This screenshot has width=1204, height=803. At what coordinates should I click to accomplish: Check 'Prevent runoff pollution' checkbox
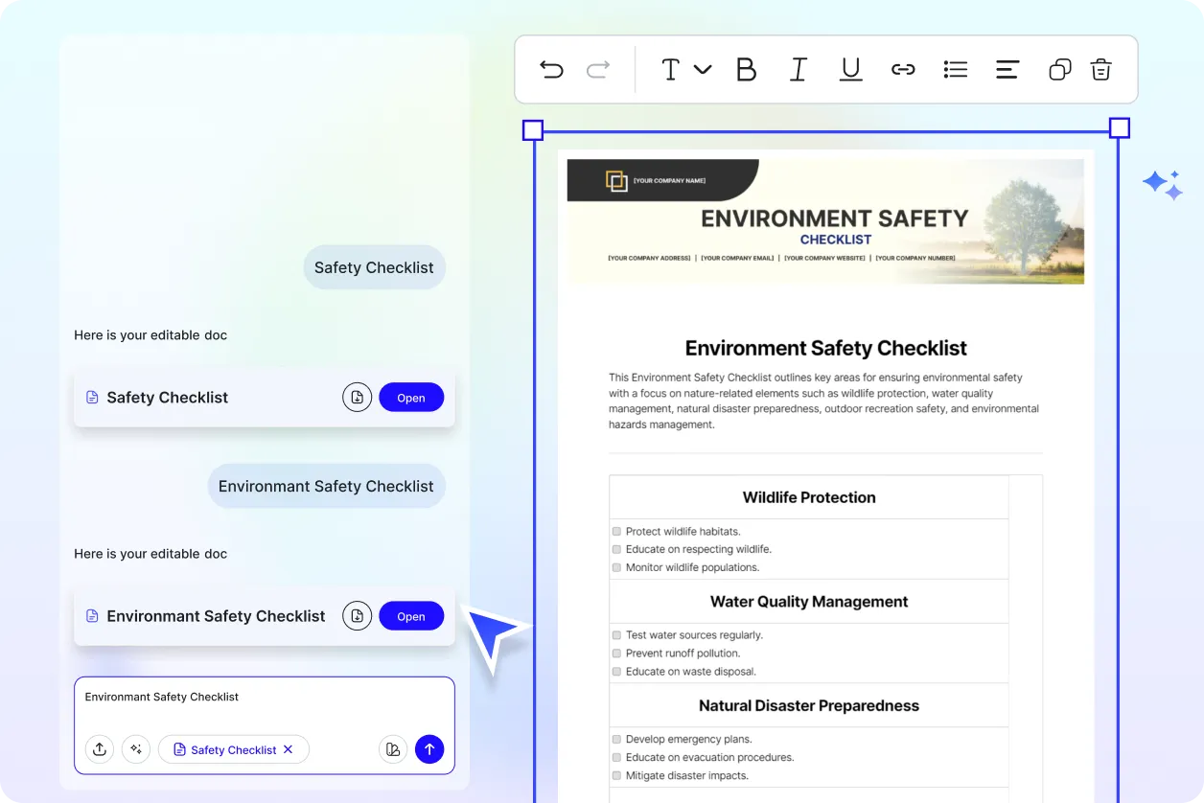(617, 654)
